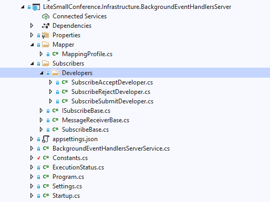Click the red checkmark status icon on Constants.cs
Viewport: 270px width, 202px height.
tap(39, 158)
